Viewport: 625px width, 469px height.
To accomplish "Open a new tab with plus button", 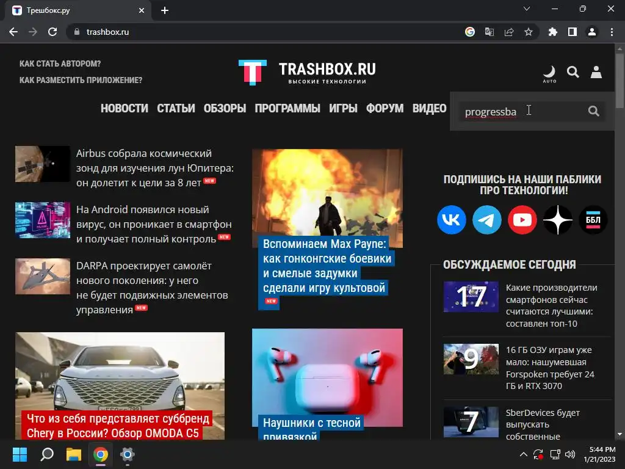I will click(x=165, y=10).
